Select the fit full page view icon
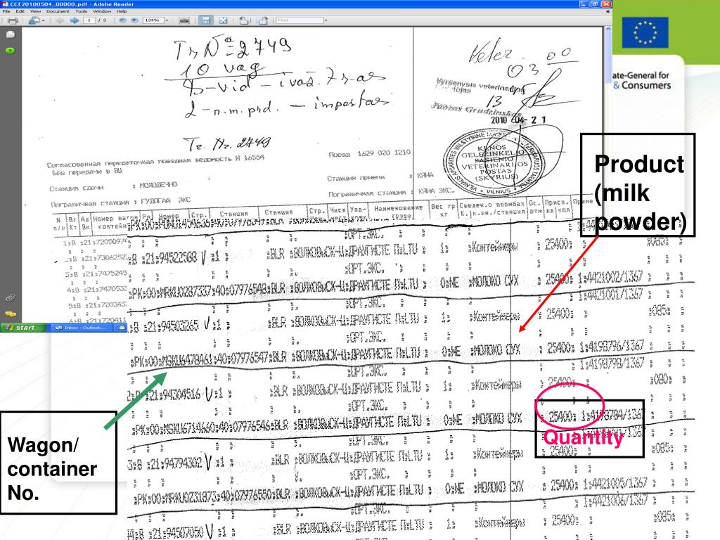Viewport: 720px width, 540px height. pos(223,20)
